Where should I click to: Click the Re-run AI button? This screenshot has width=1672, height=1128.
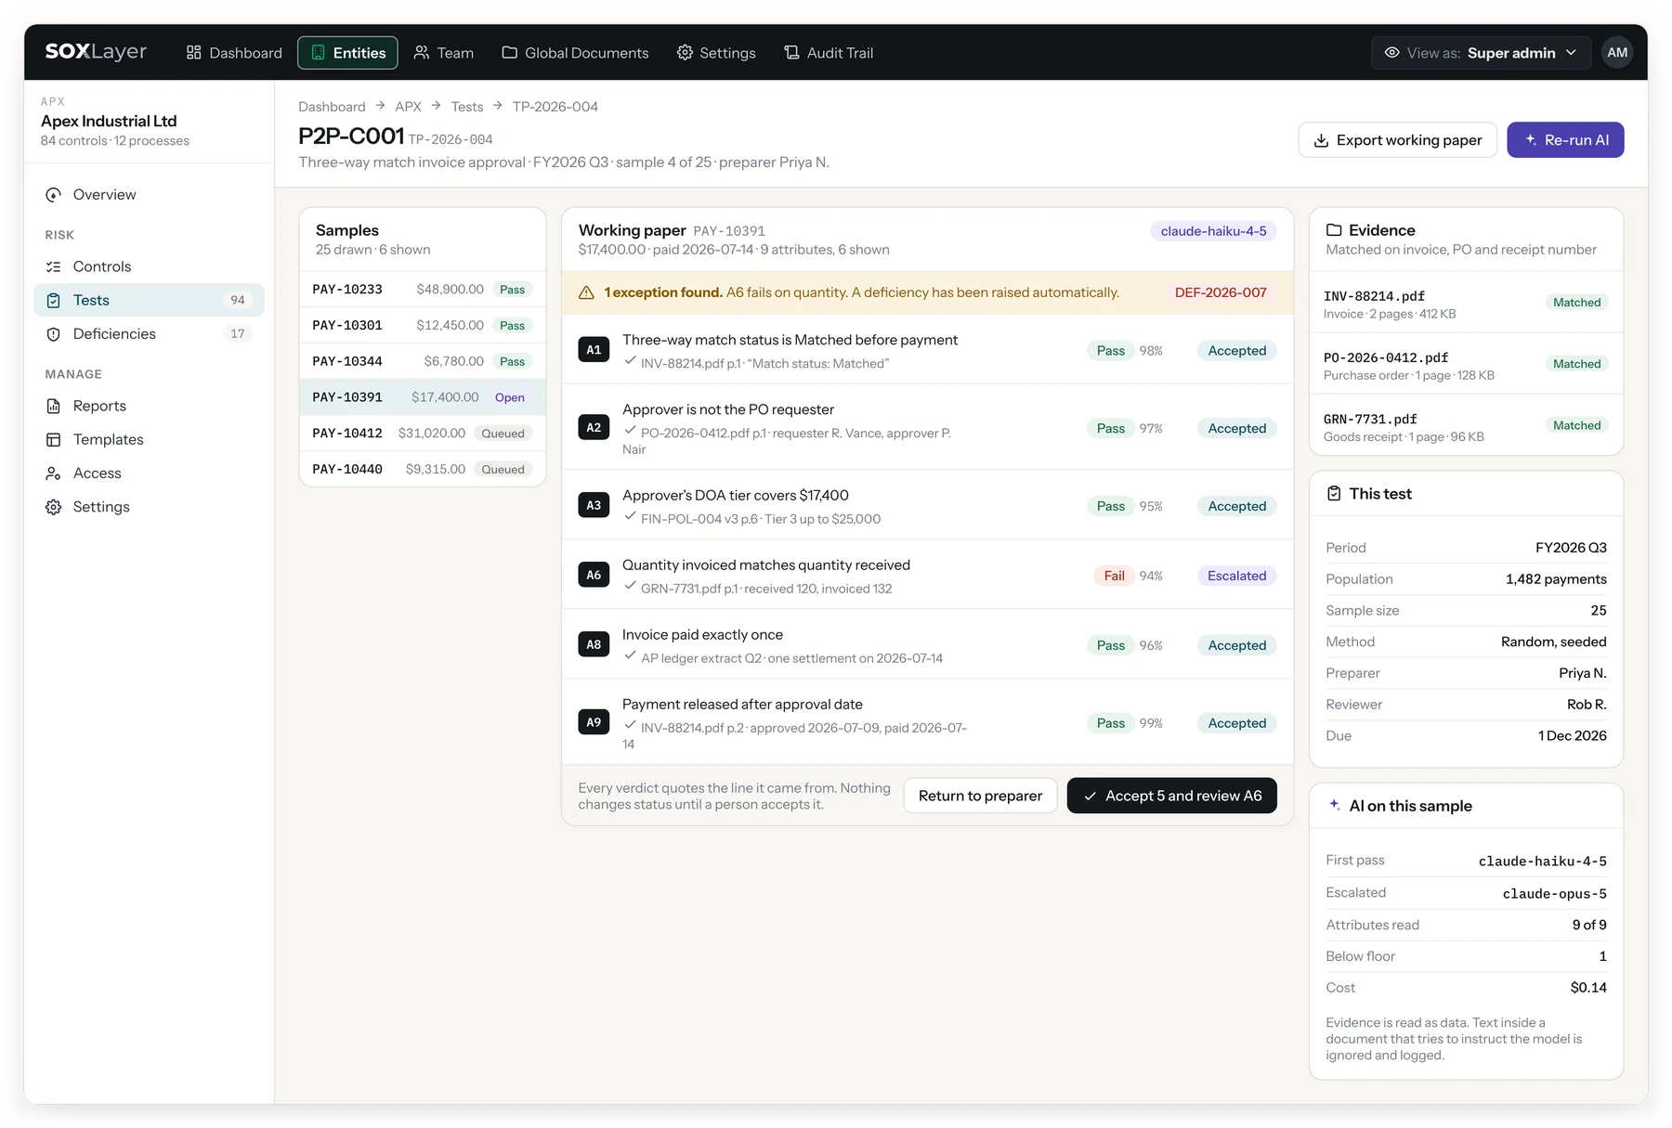pyautogui.click(x=1565, y=140)
